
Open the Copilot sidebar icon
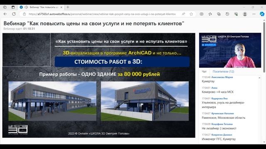coord(262,14)
